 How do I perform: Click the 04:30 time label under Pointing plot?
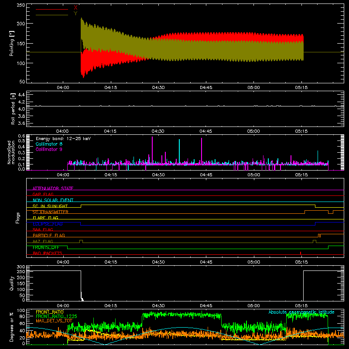click(x=158, y=88)
